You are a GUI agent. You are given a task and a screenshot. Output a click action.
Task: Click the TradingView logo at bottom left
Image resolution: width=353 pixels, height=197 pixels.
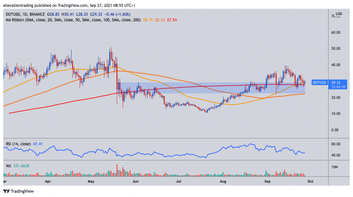click(19, 191)
